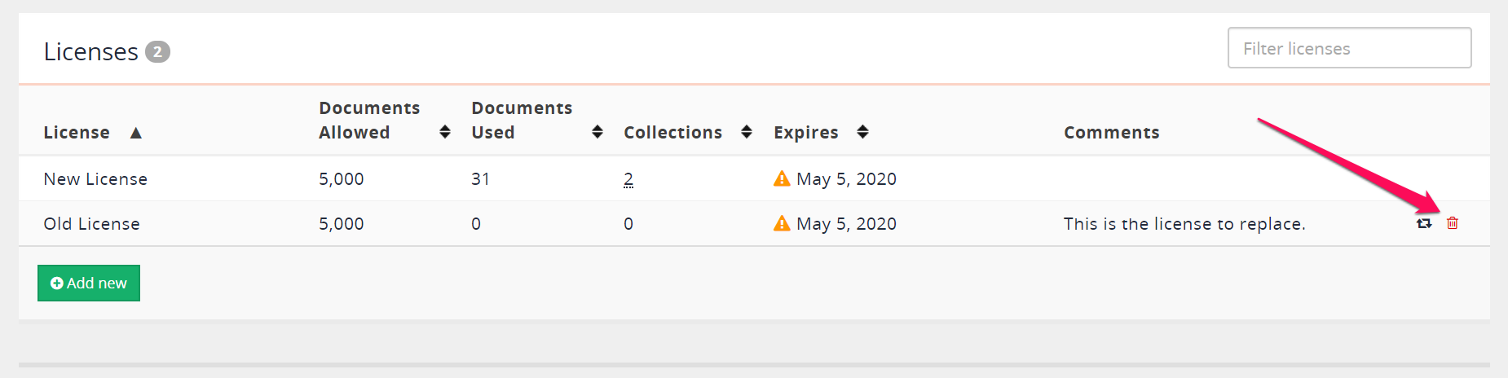The image size is (1508, 378).
Task: Sort the Collections column using its sort arrows
Action: 747,132
